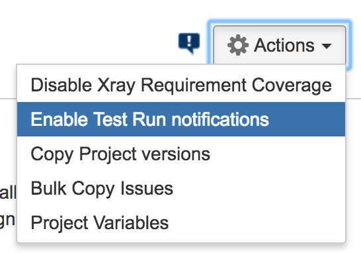Click the gear icon in Actions button

coord(238,45)
